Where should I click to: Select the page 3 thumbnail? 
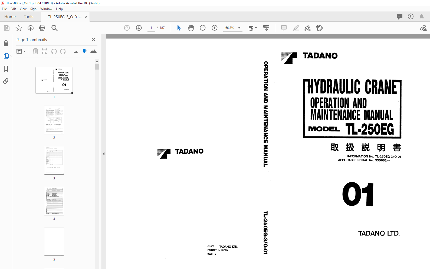pos(54,160)
